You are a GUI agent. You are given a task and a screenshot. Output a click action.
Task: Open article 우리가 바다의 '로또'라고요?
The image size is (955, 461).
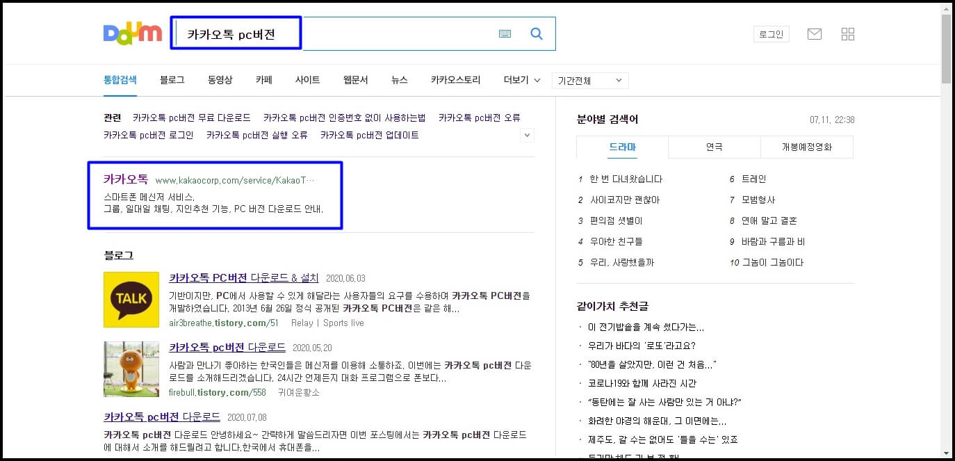click(x=642, y=346)
